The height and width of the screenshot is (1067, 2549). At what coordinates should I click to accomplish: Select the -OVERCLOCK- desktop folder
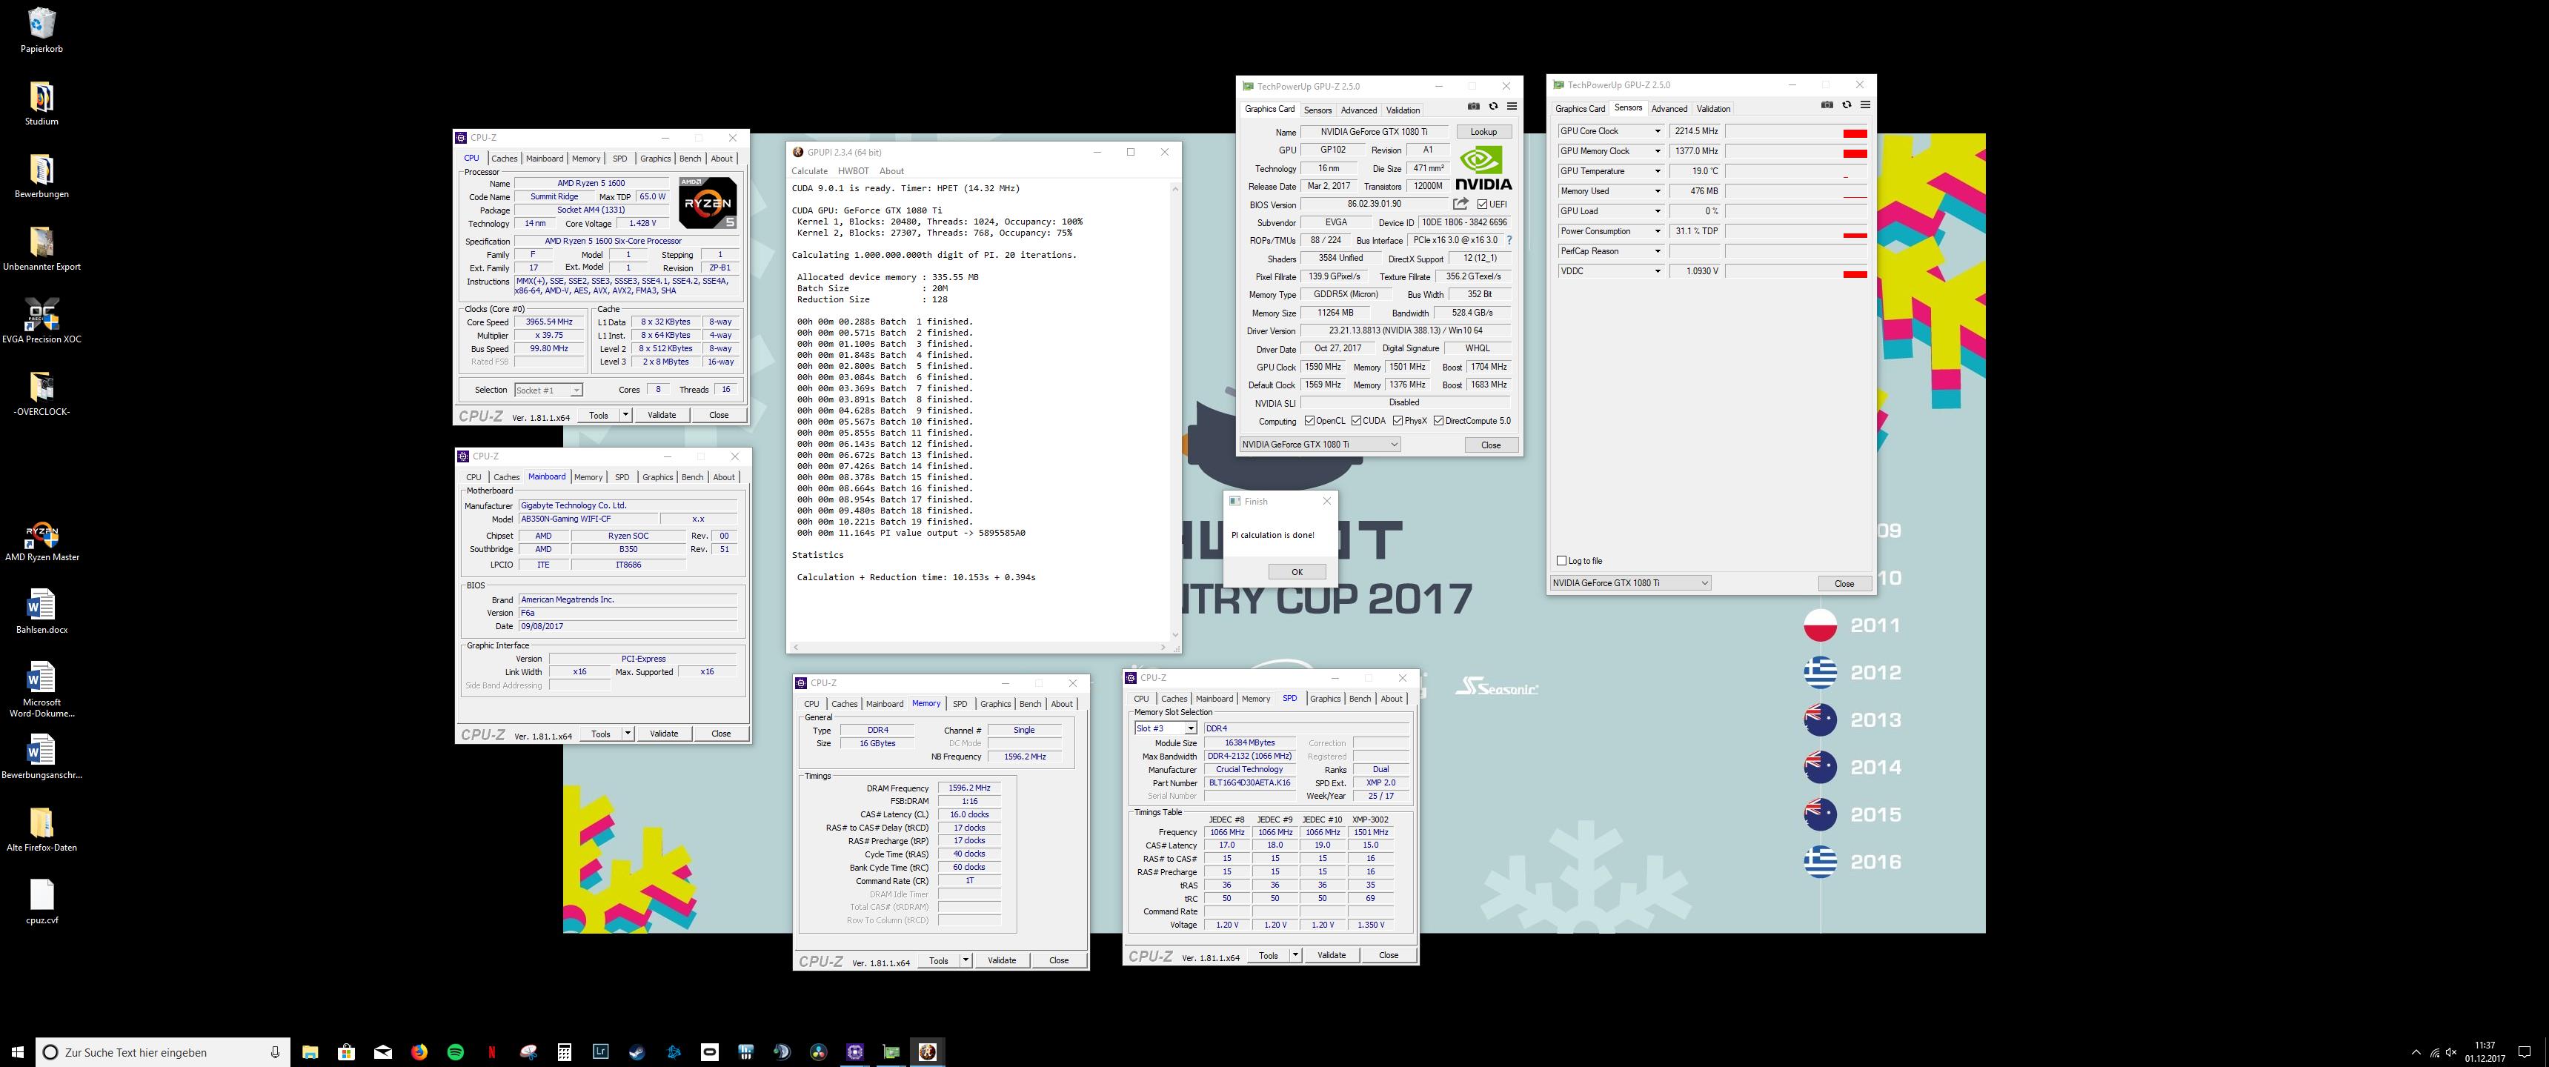coord(41,393)
